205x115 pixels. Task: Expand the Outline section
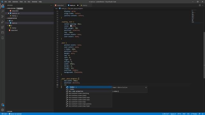pos(6,111)
